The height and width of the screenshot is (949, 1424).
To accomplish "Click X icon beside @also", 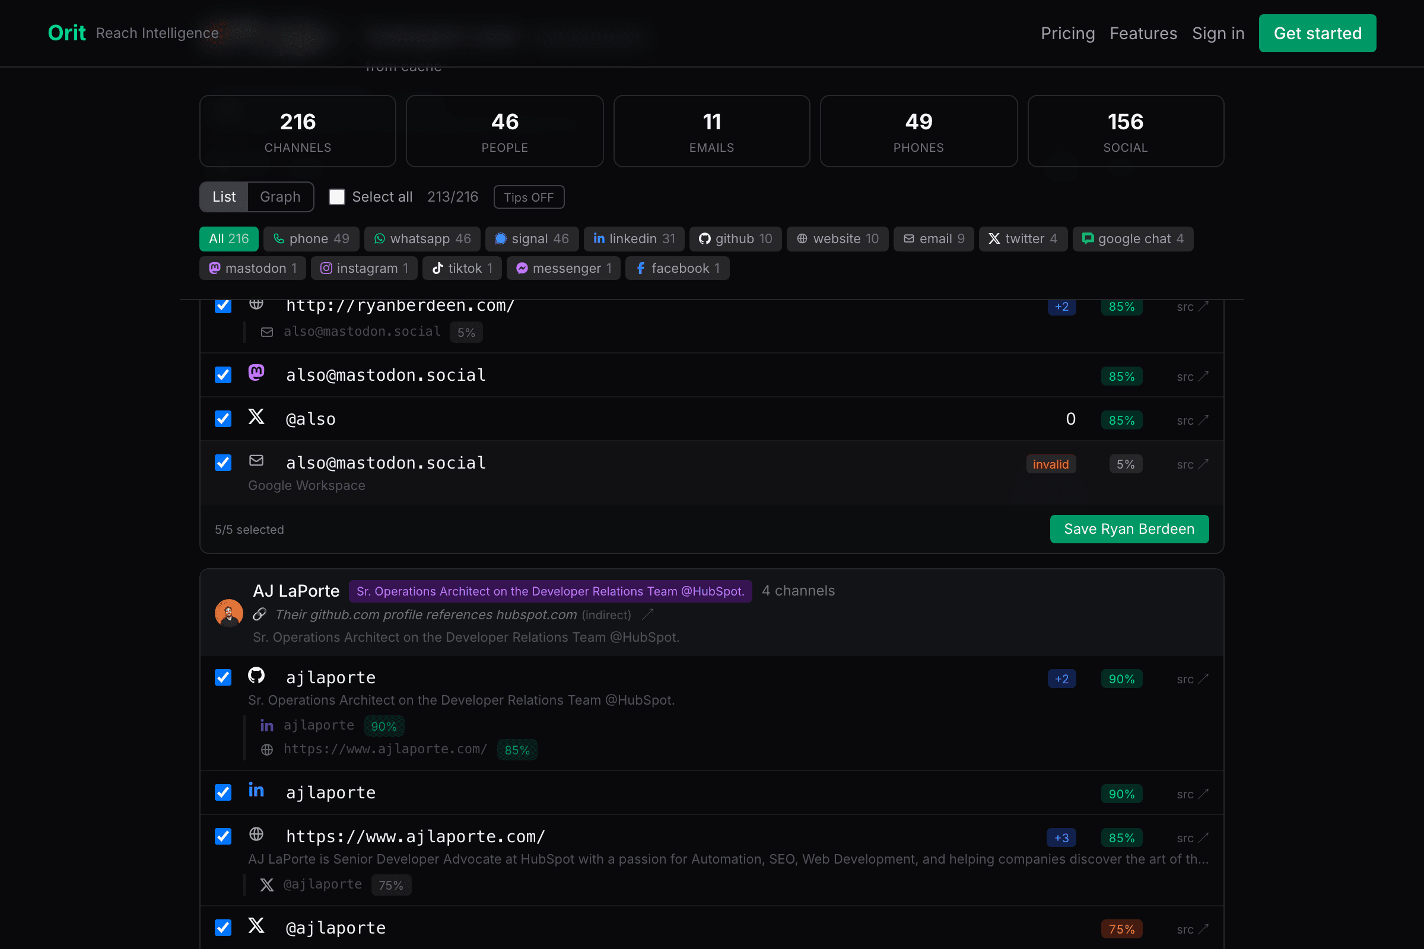I will [256, 416].
